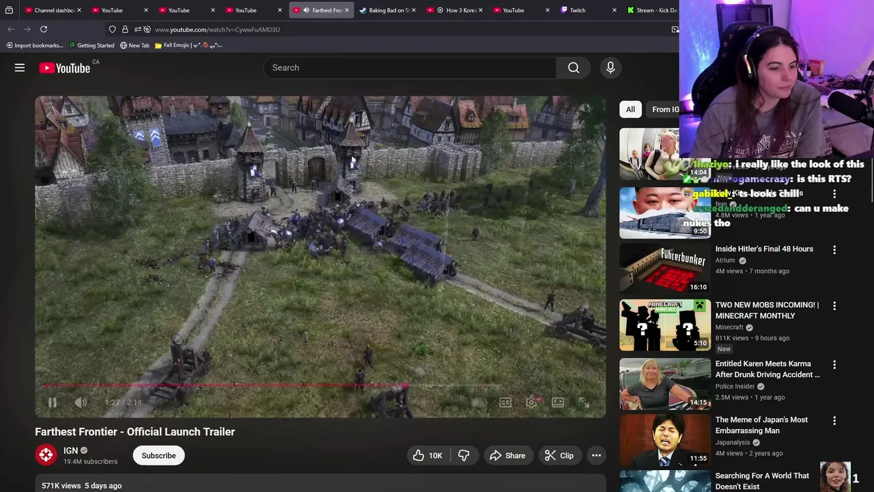Like the video with thumbs-up button
Image resolution: width=874 pixels, height=492 pixels.
point(427,456)
